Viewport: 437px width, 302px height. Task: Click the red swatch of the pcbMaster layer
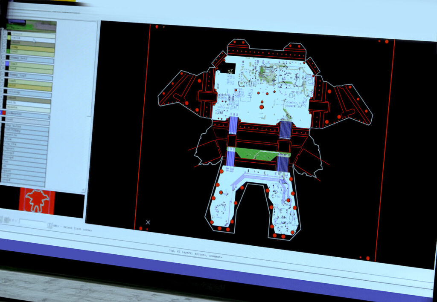coord(3,113)
